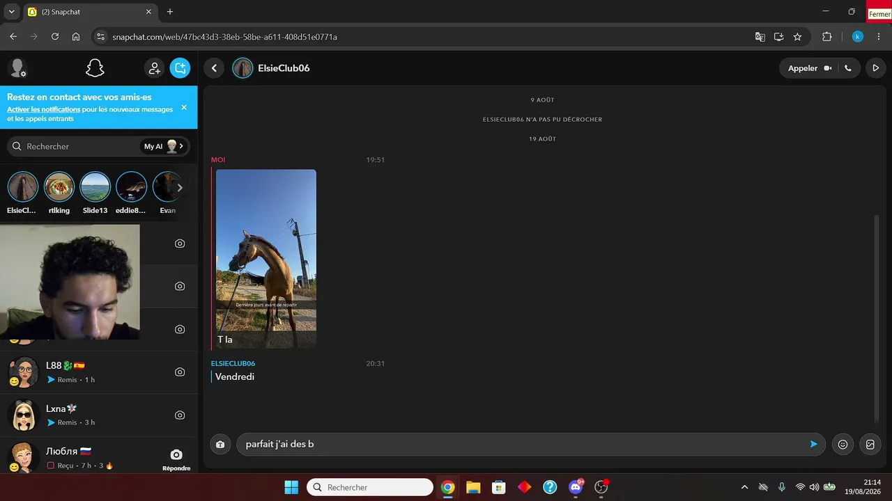The width and height of the screenshot is (892, 501).
Task: Click Répondre on the Любля chat
Action: coord(176,459)
